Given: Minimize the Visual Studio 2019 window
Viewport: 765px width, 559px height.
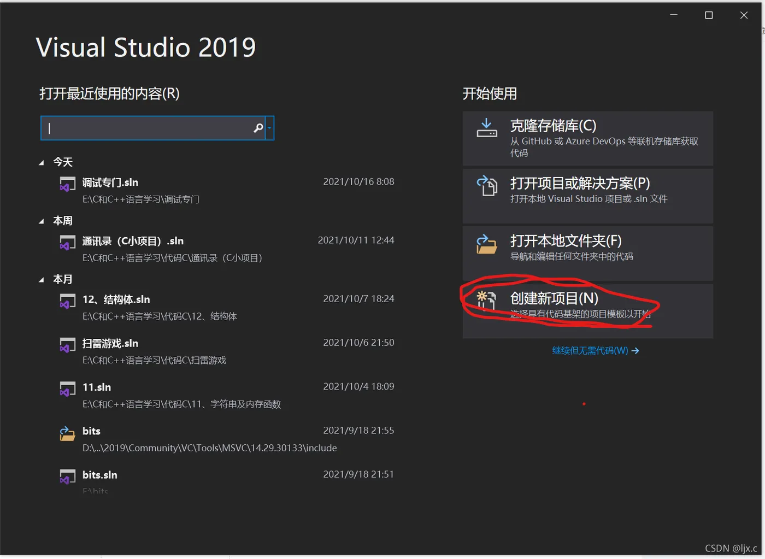Looking at the screenshot, I should point(674,15).
